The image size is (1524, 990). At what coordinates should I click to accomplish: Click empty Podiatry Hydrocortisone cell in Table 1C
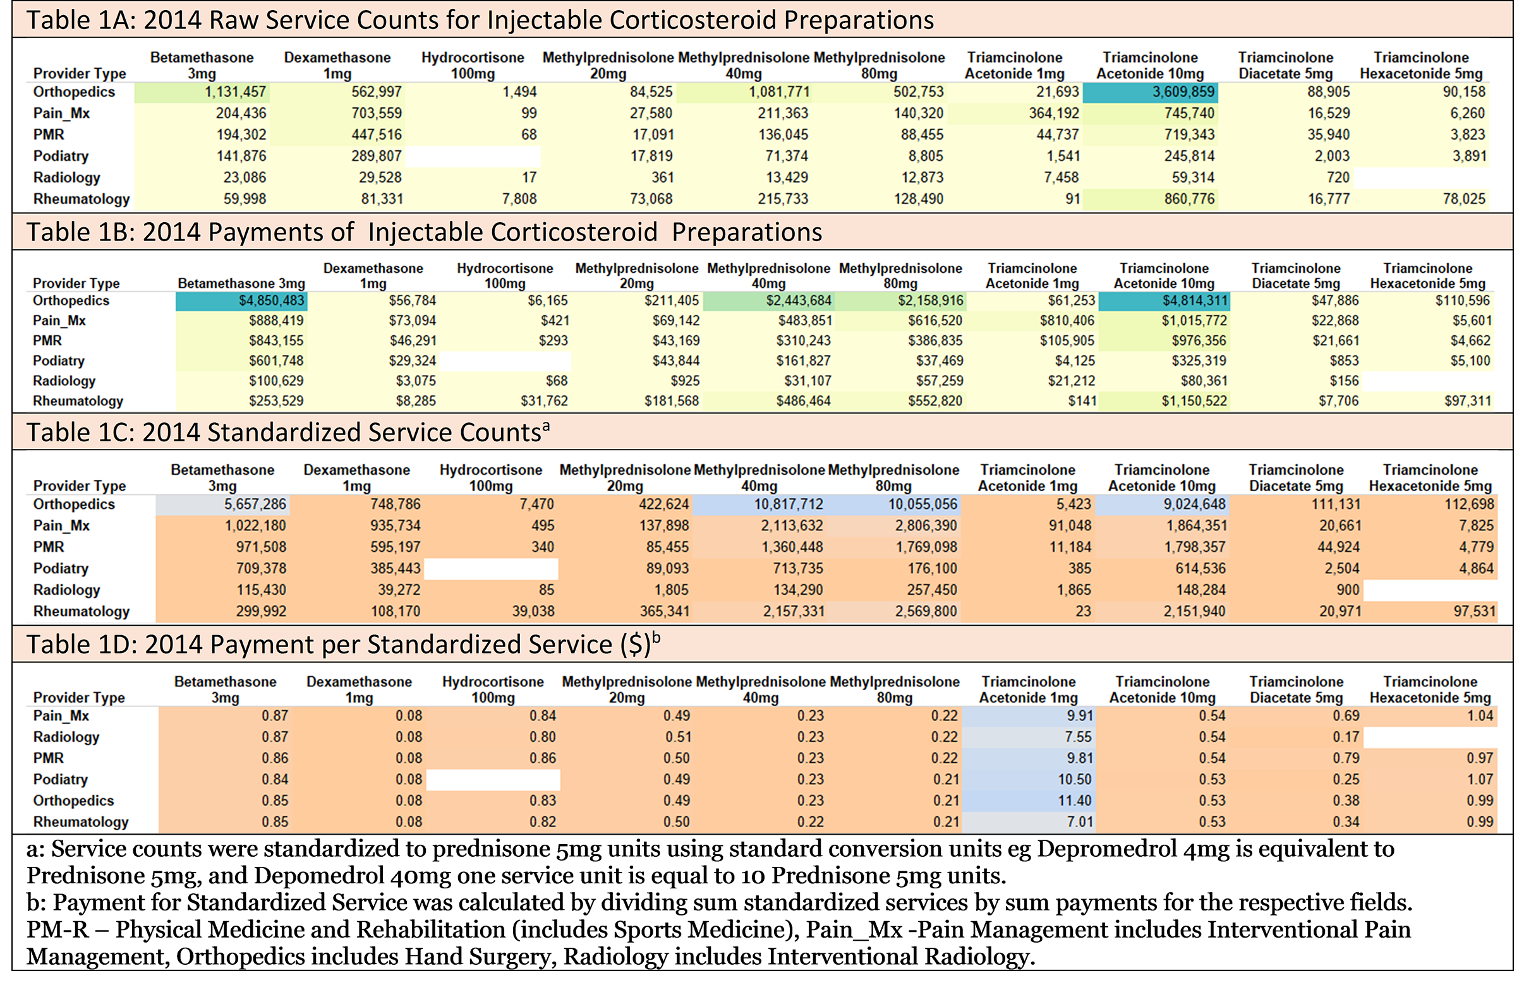pyautogui.click(x=491, y=569)
